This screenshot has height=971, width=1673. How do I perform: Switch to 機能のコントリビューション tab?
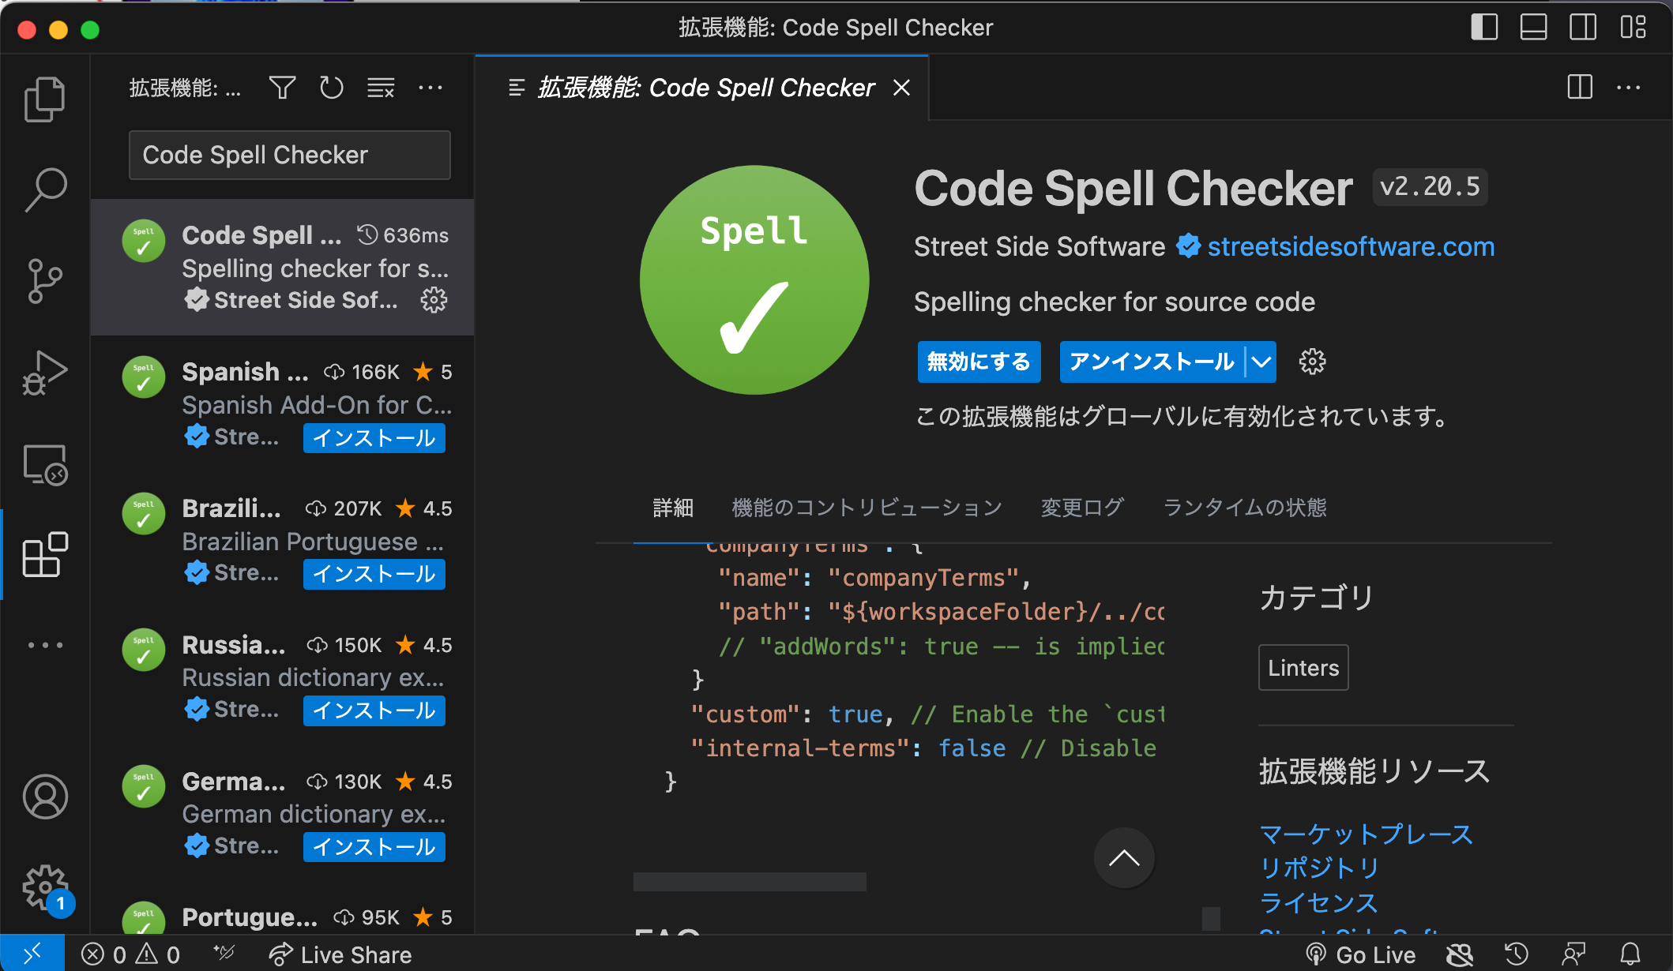[x=867, y=508]
